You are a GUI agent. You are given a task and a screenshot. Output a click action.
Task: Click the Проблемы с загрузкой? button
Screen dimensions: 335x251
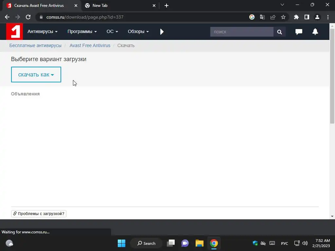click(39, 214)
